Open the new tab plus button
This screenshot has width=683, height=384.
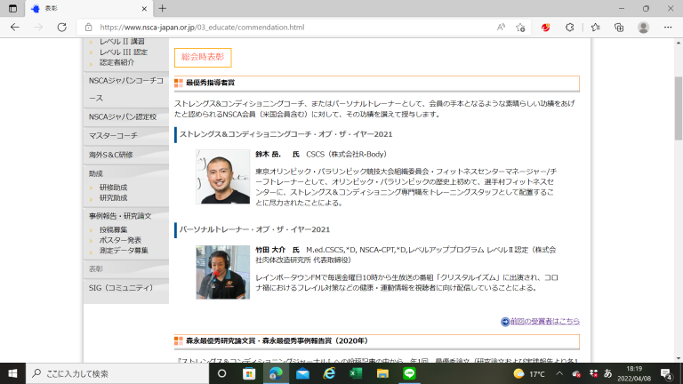(x=162, y=8)
